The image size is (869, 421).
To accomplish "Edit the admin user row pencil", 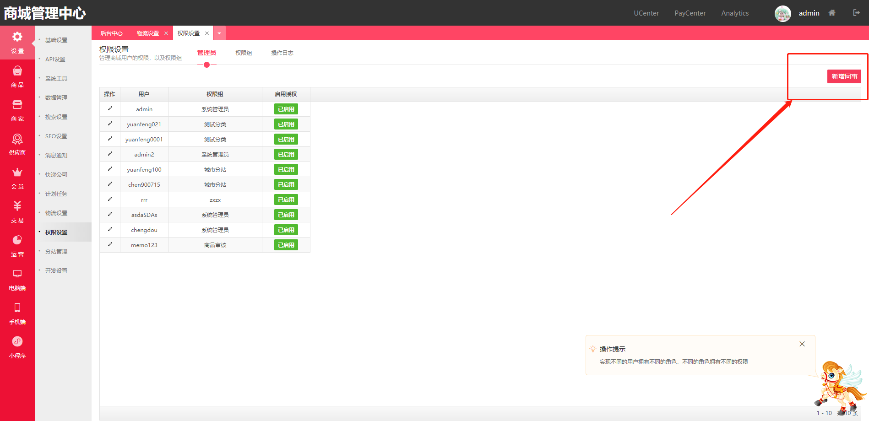I will pyautogui.click(x=110, y=108).
